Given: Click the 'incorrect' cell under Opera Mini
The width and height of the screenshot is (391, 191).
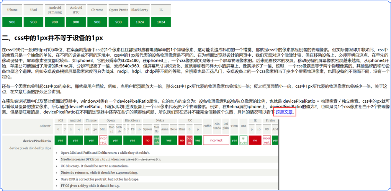Looking at the screenshot, I should point(103,140).
